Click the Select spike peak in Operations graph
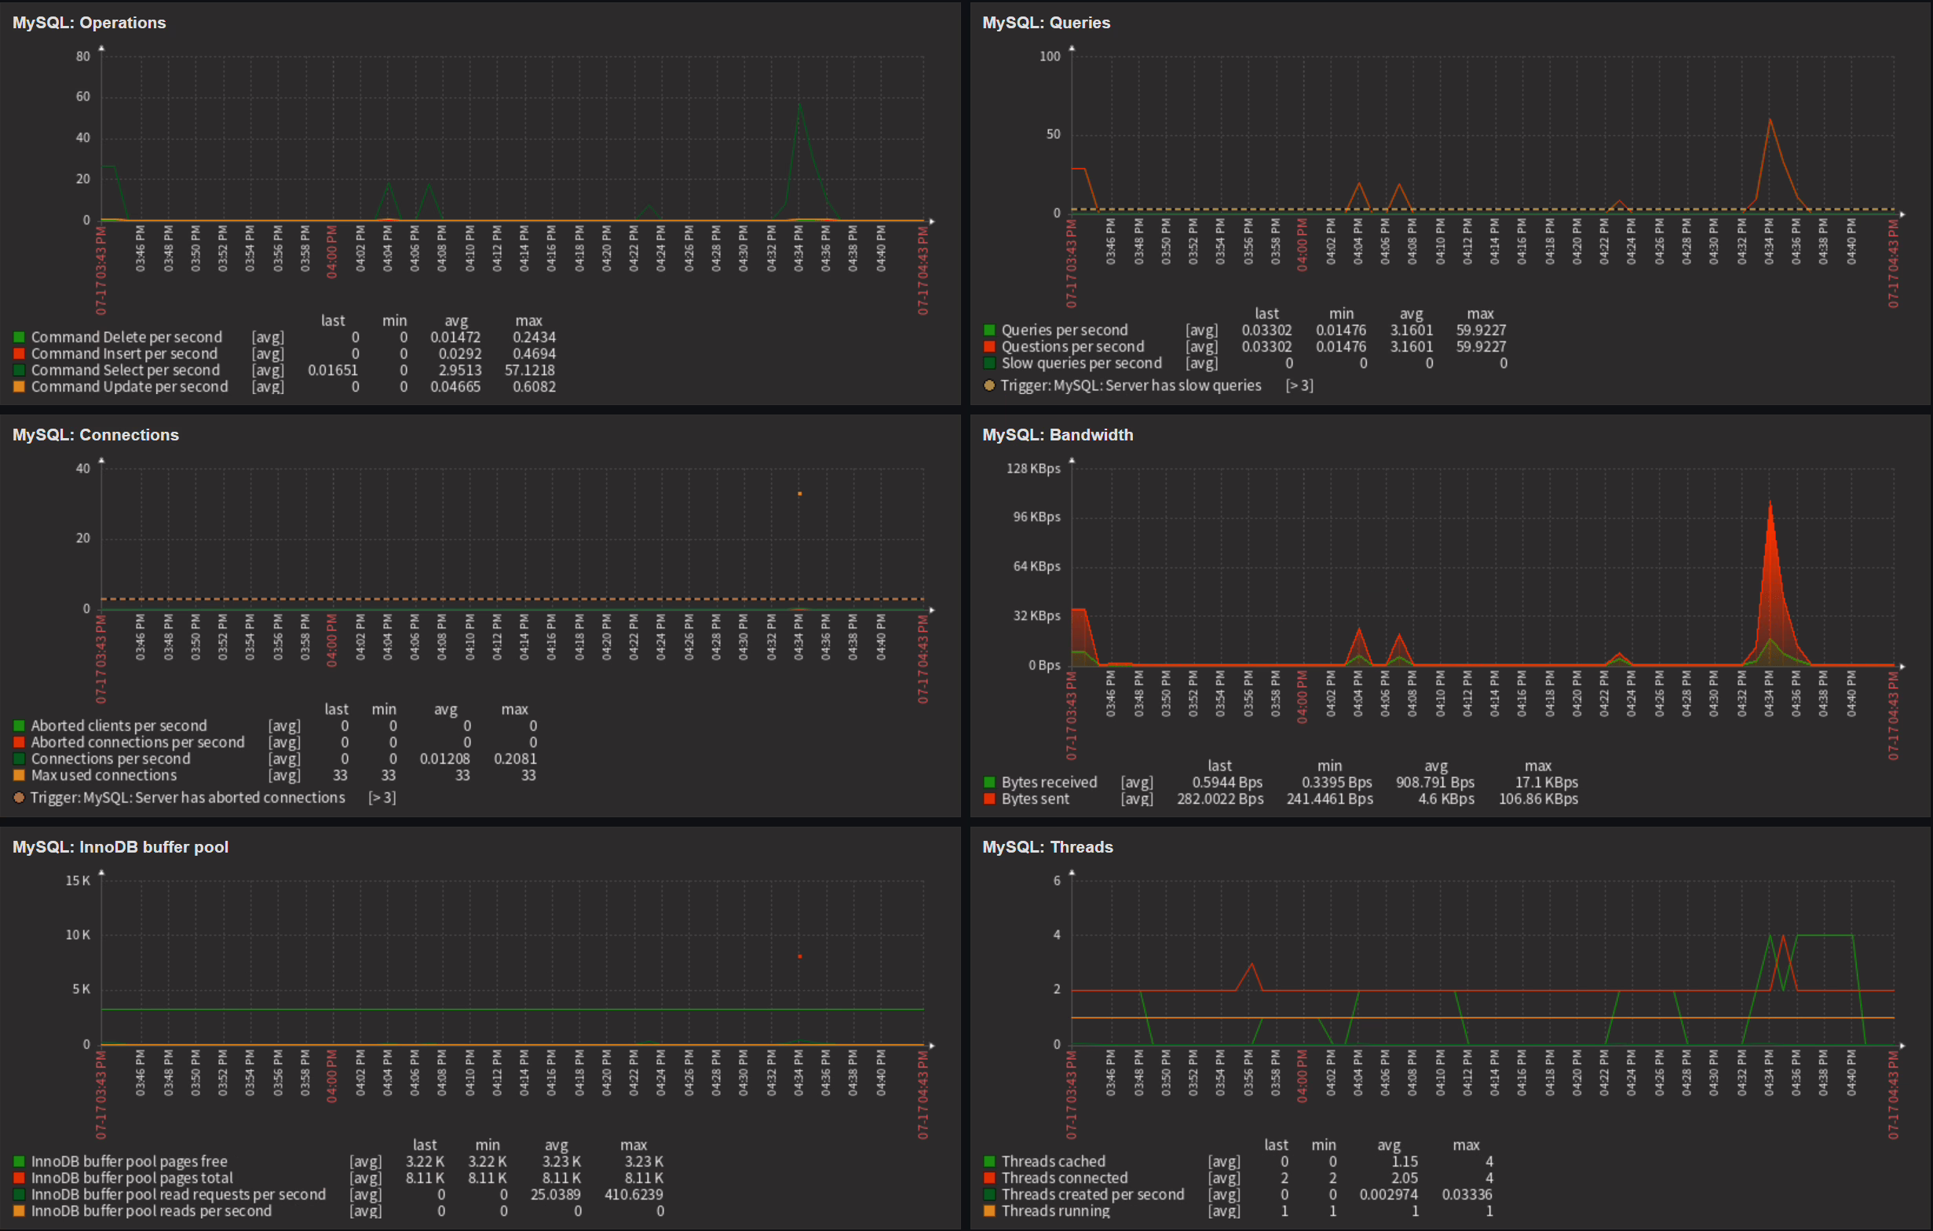Screen dimensions: 1933x1231 [x=799, y=104]
